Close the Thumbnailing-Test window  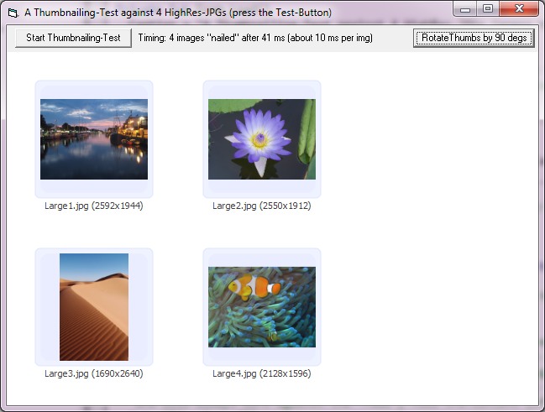click(x=520, y=9)
